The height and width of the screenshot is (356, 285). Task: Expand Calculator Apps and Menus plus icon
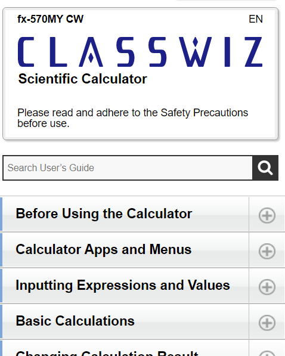267,251
